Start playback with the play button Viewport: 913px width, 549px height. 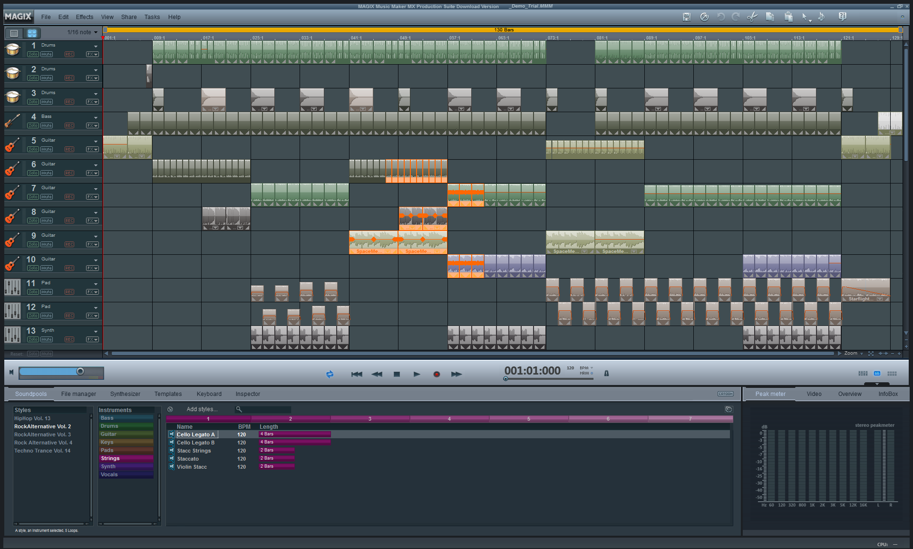tap(417, 374)
